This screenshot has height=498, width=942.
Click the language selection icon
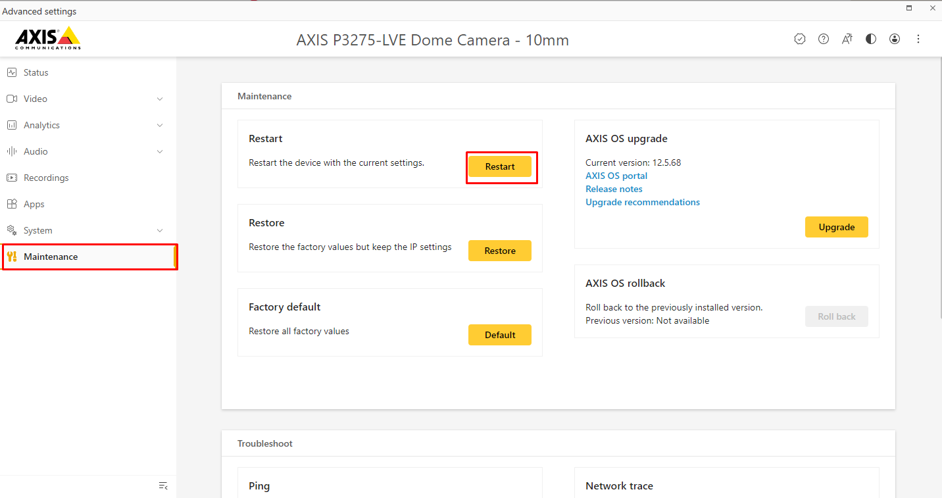tap(847, 39)
